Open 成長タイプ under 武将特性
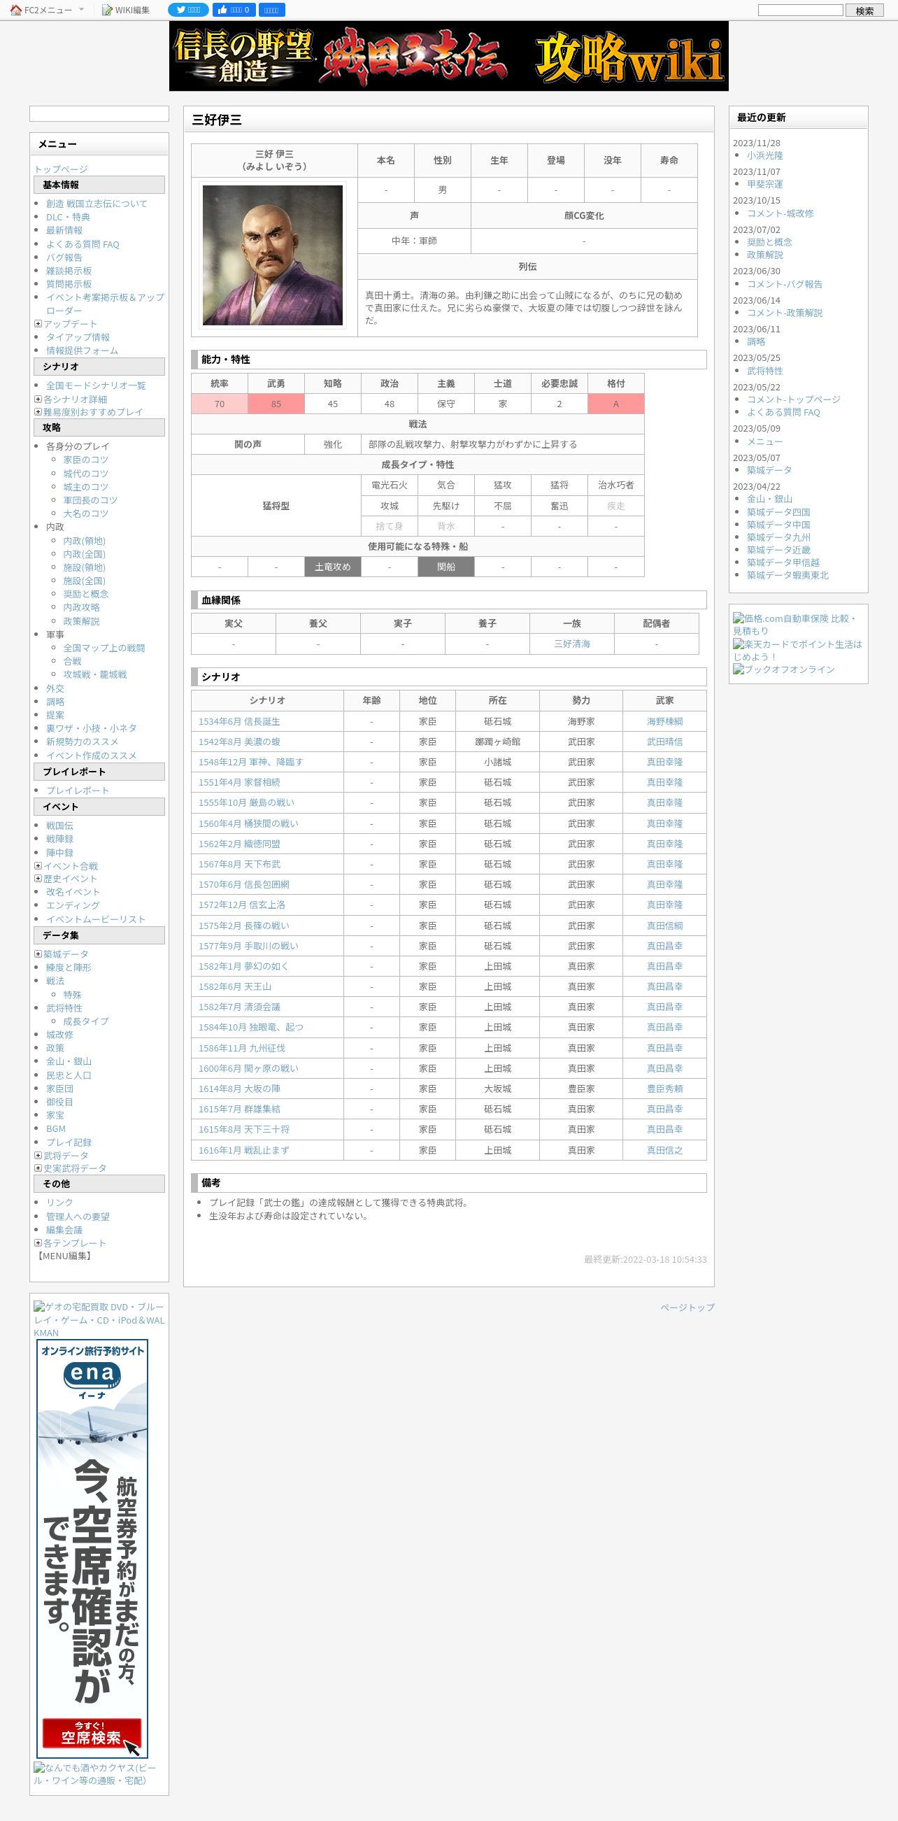Screen dimensions: 898x1821 pyautogui.click(x=85, y=1021)
